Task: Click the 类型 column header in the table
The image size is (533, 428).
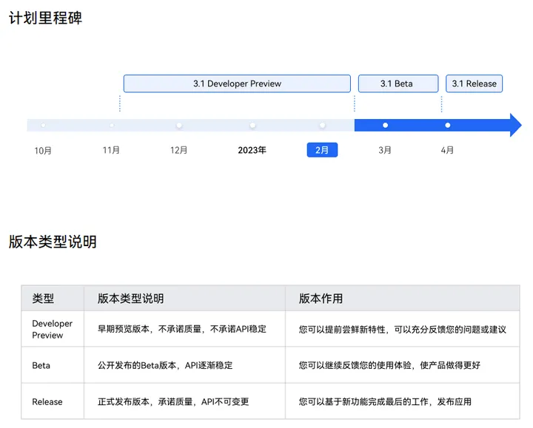Action: point(43,299)
